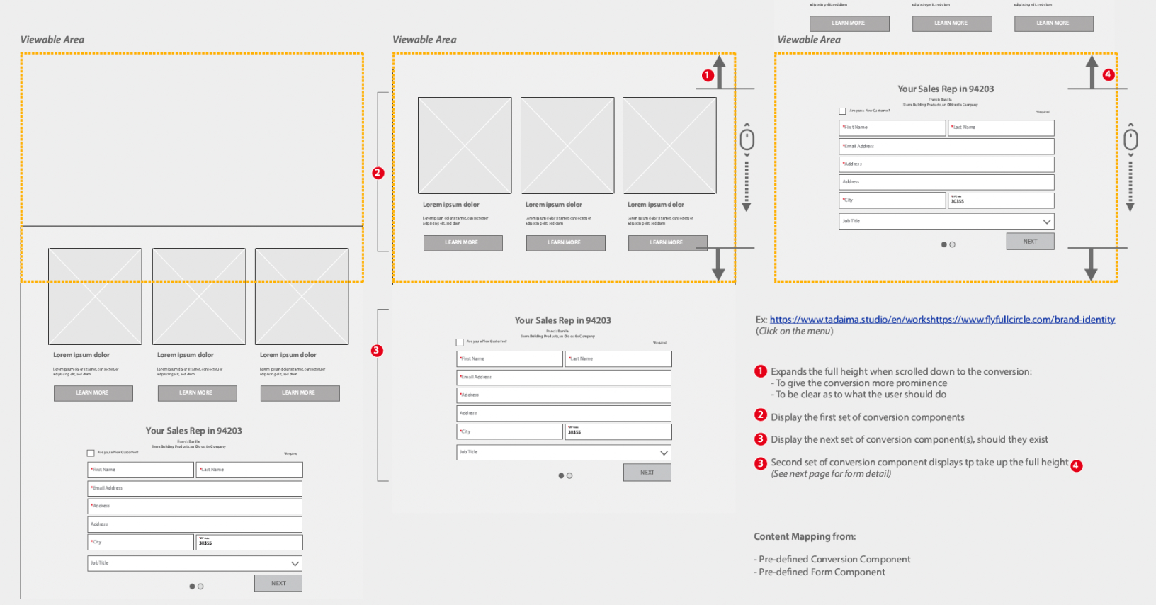Screen dimensions: 1156x605
Task: Select second image placeholder in middle wireframe
Action: (x=567, y=145)
